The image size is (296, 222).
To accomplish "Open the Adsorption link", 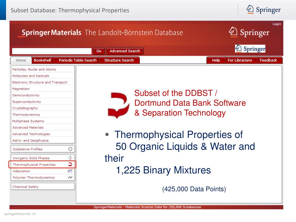I will (21, 171).
